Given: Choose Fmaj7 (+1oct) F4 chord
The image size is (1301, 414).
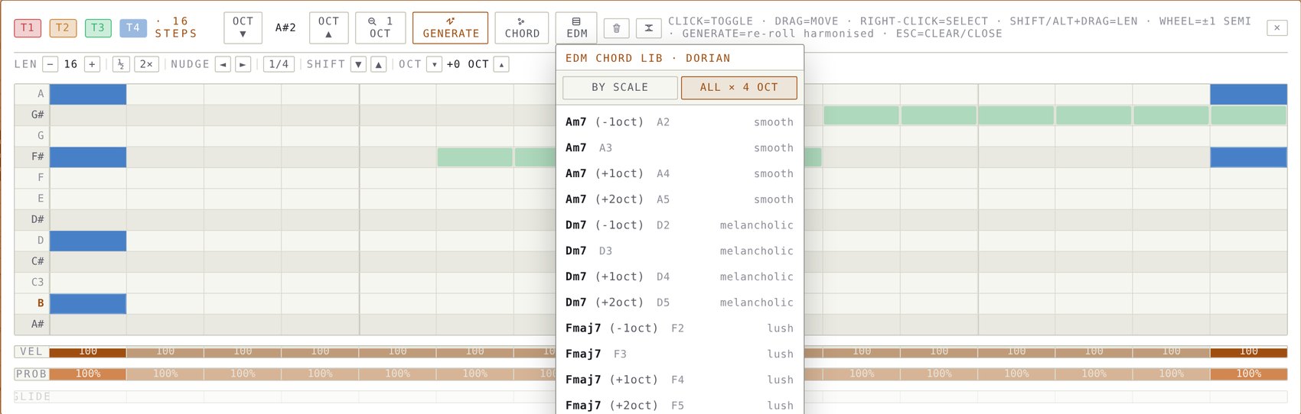Looking at the screenshot, I should point(680,380).
